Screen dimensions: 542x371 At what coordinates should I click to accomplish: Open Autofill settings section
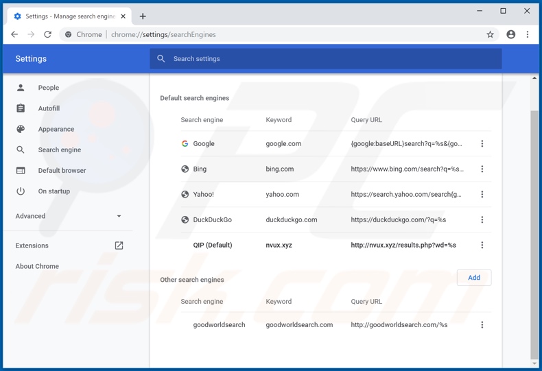[x=49, y=108]
